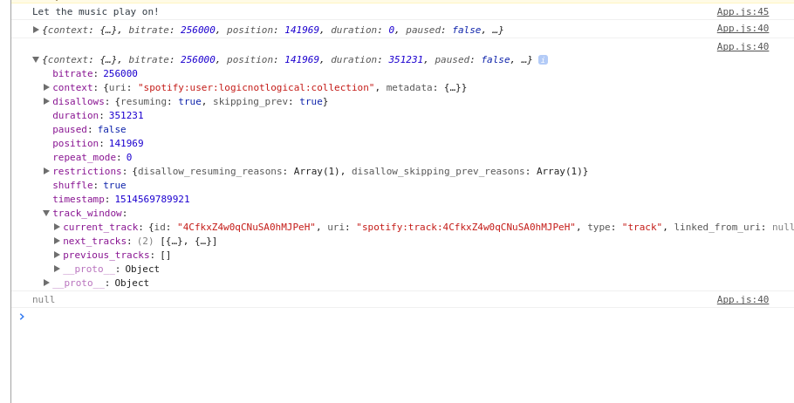The image size is (794, 403).
Task: Click the duration value 351231 property row
Action: 98,115
